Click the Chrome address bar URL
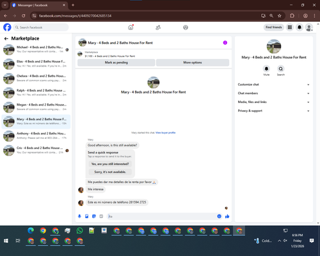This screenshot has height=256, width=320. (x=76, y=16)
